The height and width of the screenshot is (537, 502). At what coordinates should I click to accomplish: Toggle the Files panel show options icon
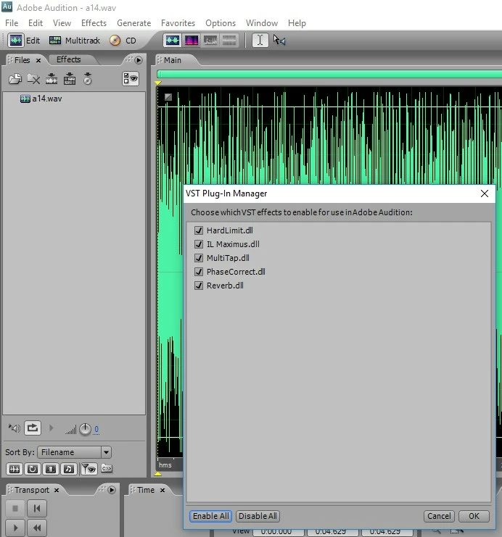pyautogui.click(x=131, y=79)
